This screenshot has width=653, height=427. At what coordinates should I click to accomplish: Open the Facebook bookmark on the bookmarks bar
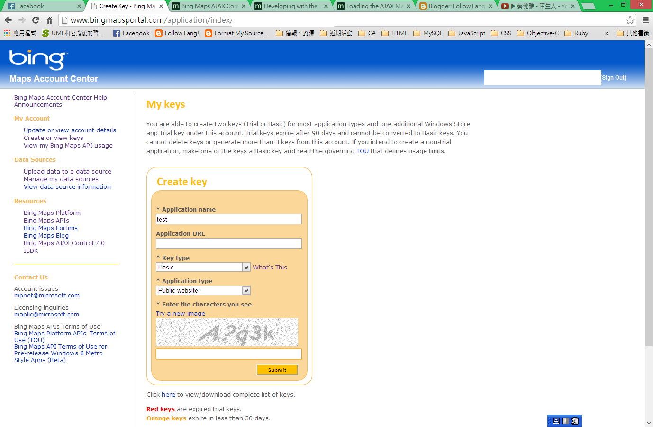pyautogui.click(x=131, y=33)
